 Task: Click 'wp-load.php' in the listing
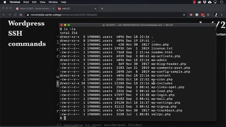pyautogui.click(x=162, y=91)
